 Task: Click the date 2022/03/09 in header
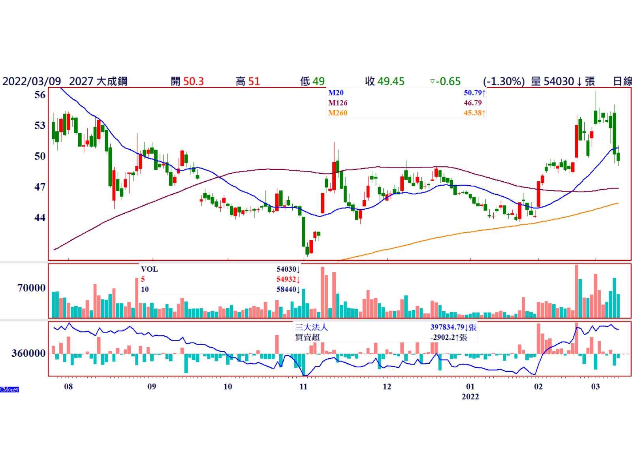(x=32, y=81)
